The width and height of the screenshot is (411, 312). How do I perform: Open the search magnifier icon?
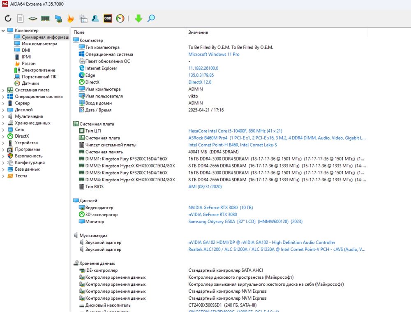(151, 18)
